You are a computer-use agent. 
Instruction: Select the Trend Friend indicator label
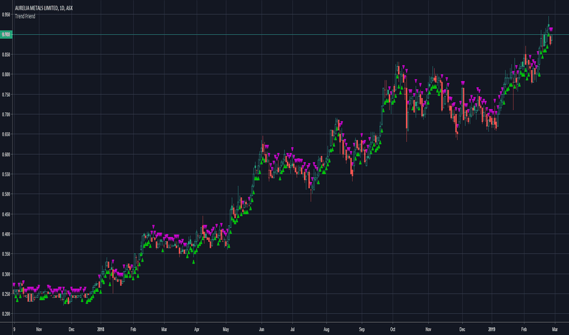[x=25, y=16]
